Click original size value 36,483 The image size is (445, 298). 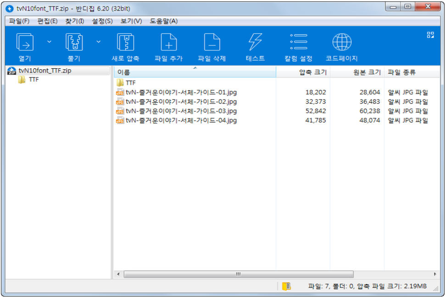tap(370, 102)
